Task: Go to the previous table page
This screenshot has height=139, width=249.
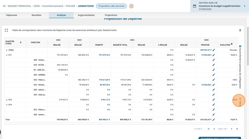Action: pos(214,129)
